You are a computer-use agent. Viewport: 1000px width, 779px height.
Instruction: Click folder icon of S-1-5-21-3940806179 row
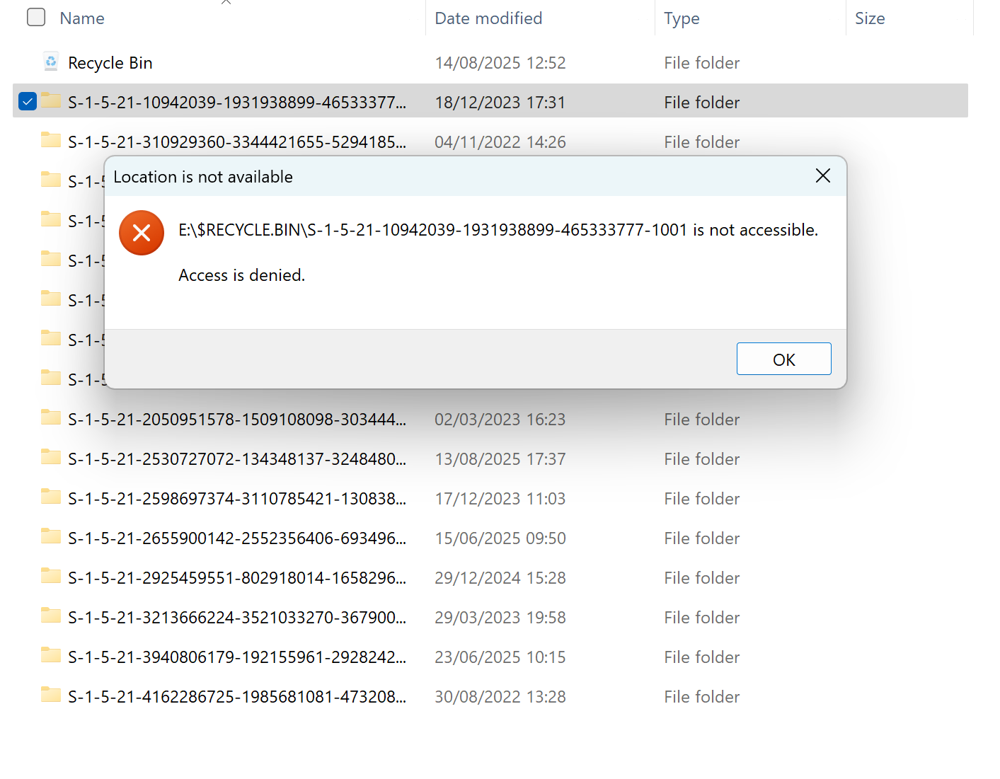coord(51,654)
